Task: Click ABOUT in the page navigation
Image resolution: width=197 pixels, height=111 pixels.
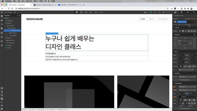Action: tap(151, 19)
